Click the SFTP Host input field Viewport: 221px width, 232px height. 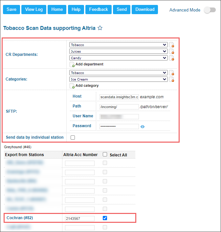click(x=119, y=97)
